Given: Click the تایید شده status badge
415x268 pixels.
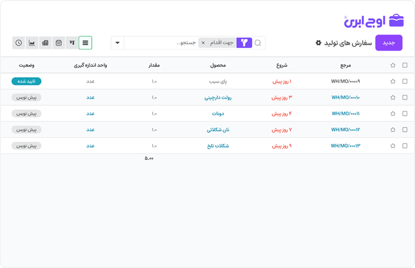Looking at the screenshot, I should pyautogui.click(x=26, y=81).
